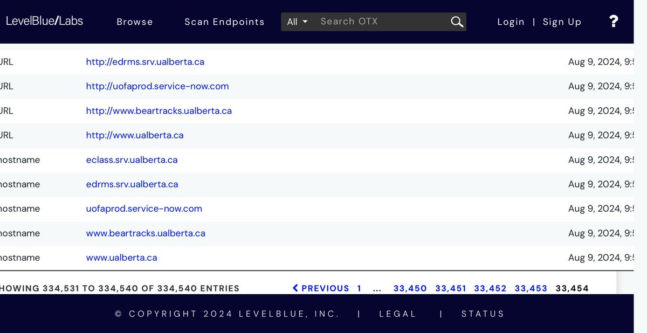Type in the Search OTX field
The height and width of the screenshot is (333, 647).
point(380,22)
